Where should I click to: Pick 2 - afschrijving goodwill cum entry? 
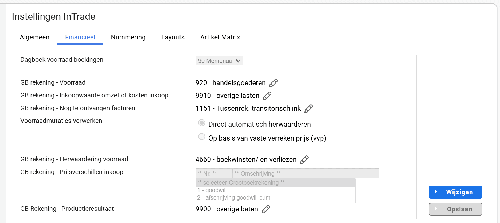276,198
